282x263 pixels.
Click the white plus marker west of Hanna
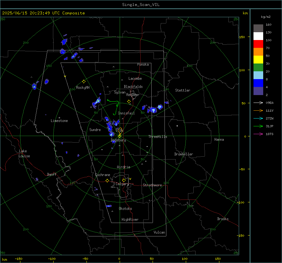point(177,126)
